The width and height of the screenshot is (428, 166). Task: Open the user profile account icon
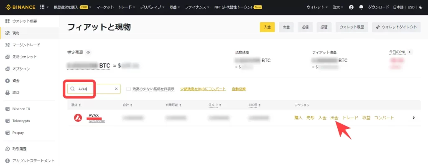(351, 8)
